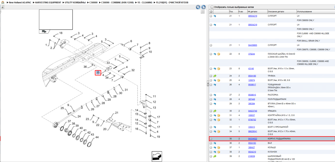Click the small square button above the diagram's top-right corner

203,12
